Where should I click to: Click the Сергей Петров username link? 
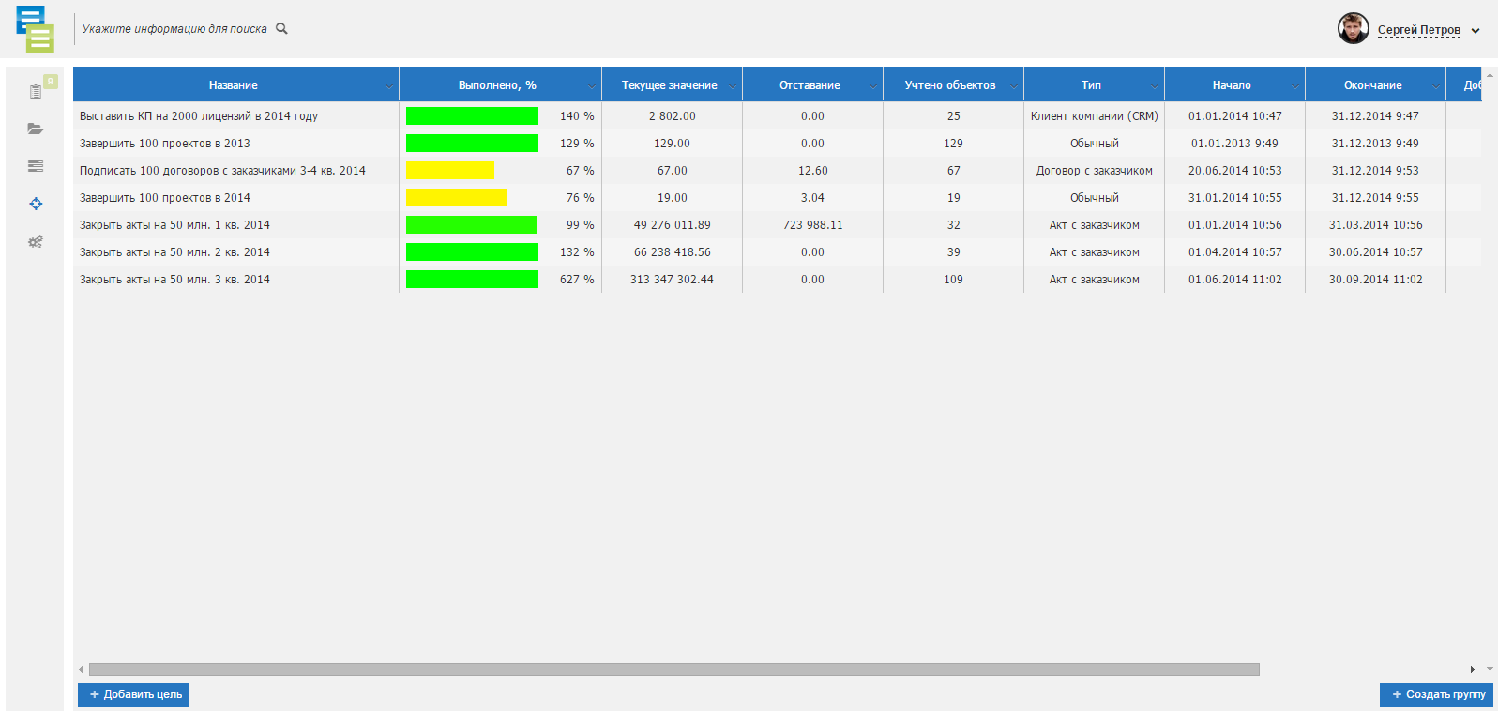tap(1418, 30)
